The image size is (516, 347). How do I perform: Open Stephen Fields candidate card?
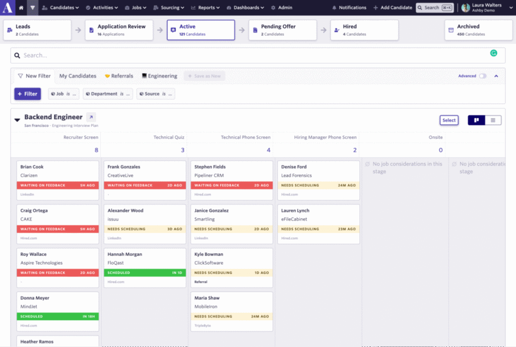coord(232,180)
